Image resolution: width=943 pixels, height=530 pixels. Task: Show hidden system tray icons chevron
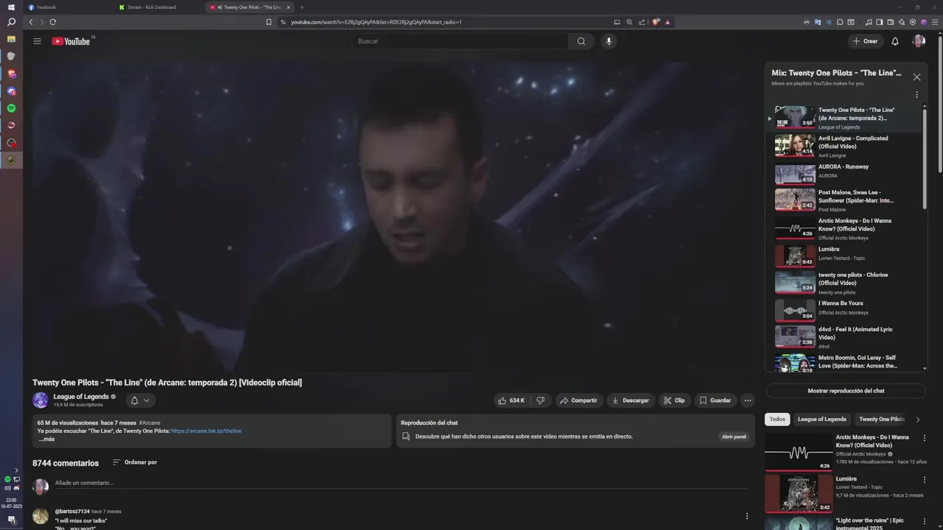(x=16, y=470)
